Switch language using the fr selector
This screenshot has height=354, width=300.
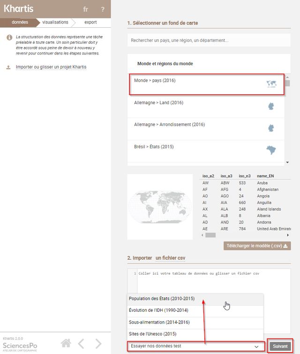click(85, 9)
